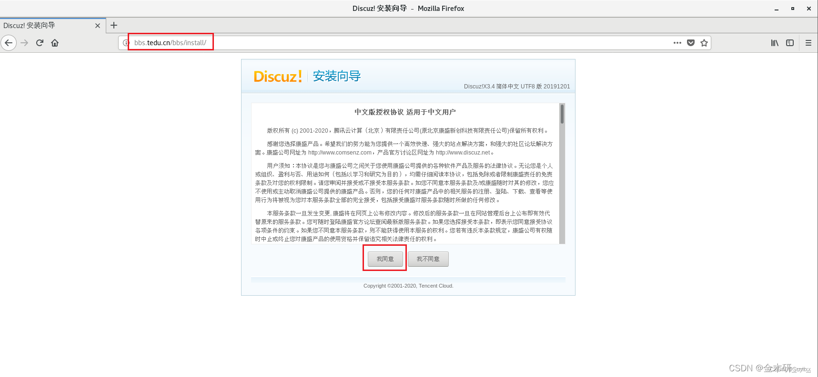This screenshot has height=377, width=818.
Task: Close the Firefox window
Action: (809, 9)
